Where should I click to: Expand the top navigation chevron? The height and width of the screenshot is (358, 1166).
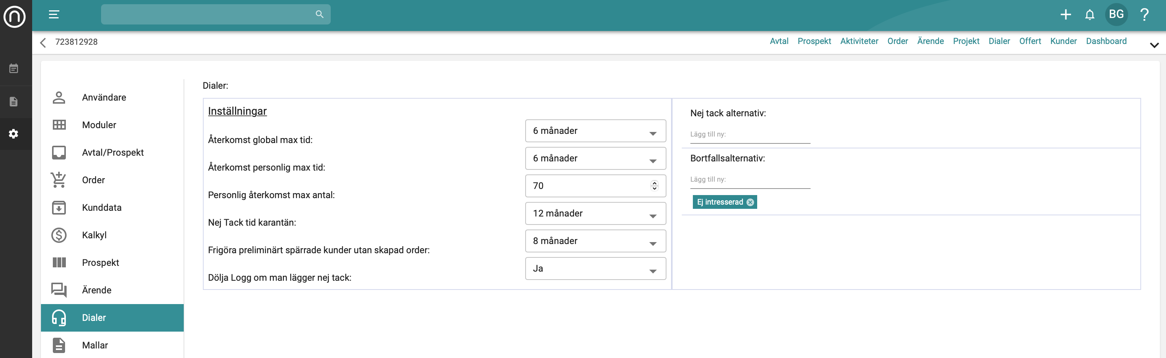(1154, 45)
